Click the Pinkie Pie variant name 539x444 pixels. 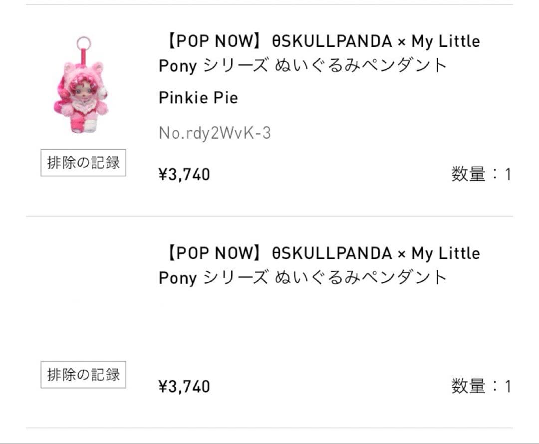(x=197, y=98)
